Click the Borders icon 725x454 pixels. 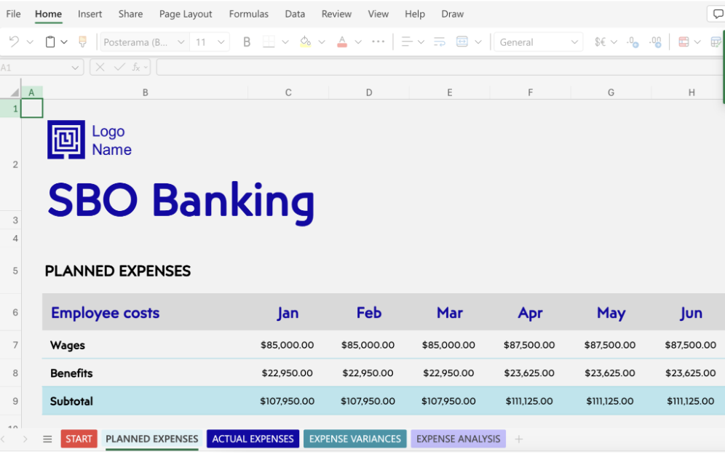click(269, 42)
